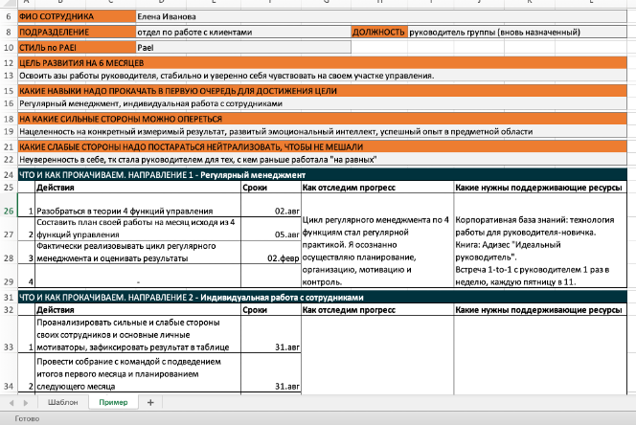Screen dimensions: 636x425
Task: Click previous sheet navigation arrow
Action: tap(11, 403)
